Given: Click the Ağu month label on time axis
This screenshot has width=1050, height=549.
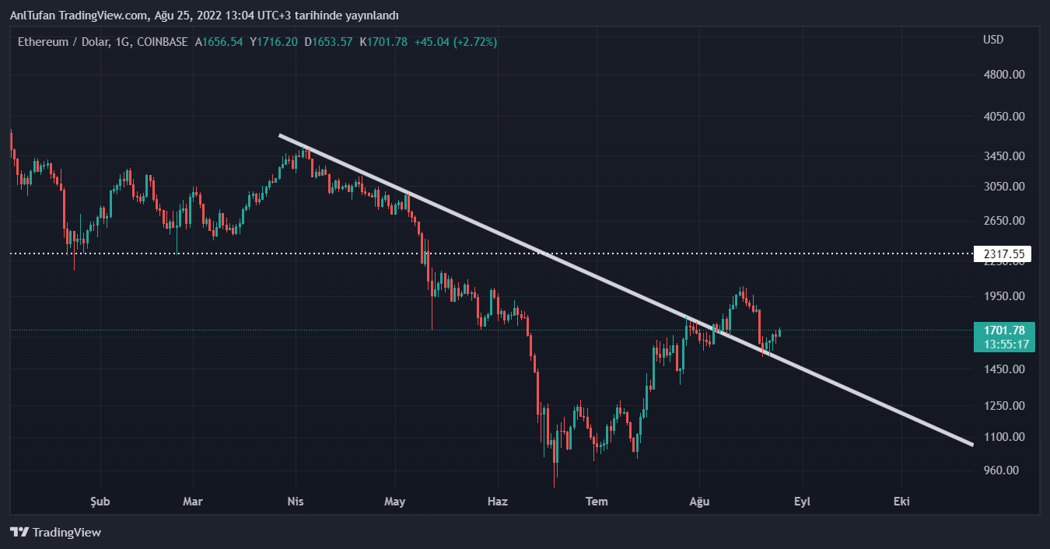Looking at the screenshot, I should point(699,502).
